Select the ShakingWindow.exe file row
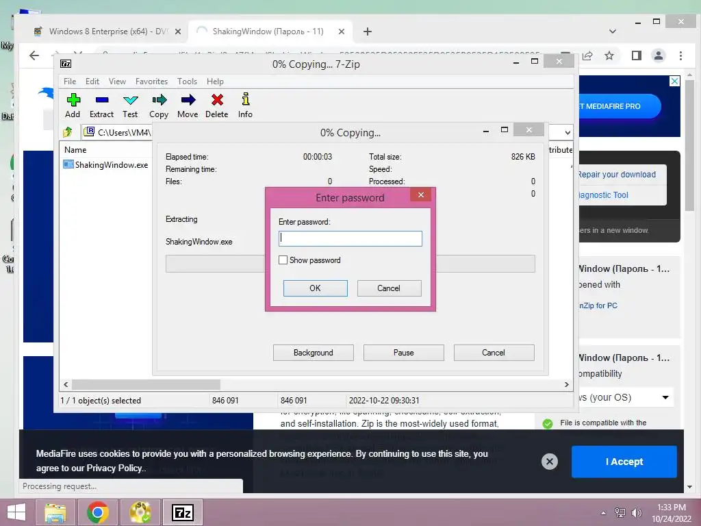 pyautogui.click(x=106, y=164)
